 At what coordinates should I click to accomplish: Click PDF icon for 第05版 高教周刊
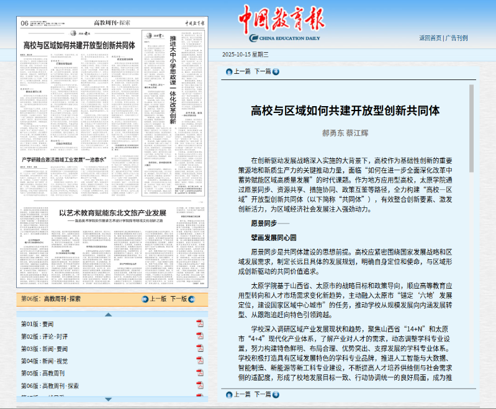point(200,373)
